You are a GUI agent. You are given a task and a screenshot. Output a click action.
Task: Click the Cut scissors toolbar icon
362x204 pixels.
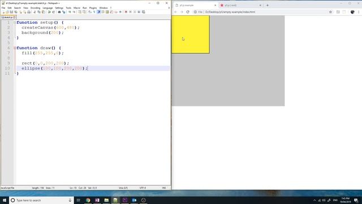(x=35, y=12)
